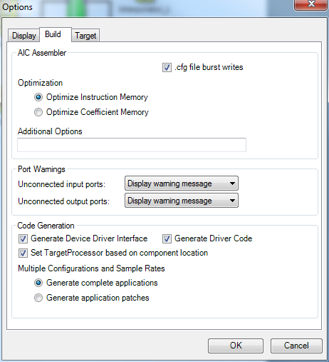Toggle .cfg file burst writes checkbox
The height and width of the screenshot is (362, 329).
(x=167, y=67)
